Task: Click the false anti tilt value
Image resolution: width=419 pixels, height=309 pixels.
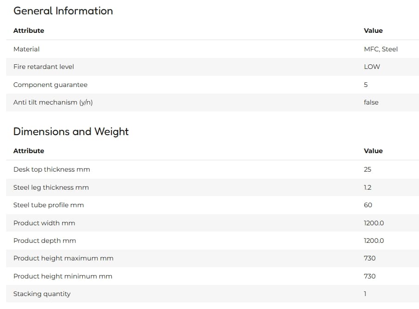Action: [x=371, y=102]
